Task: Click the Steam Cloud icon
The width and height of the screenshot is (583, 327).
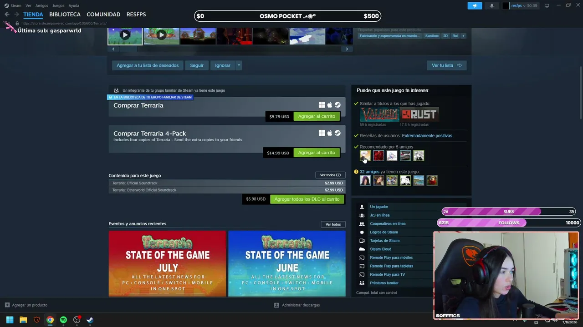Action: point(362,249)
